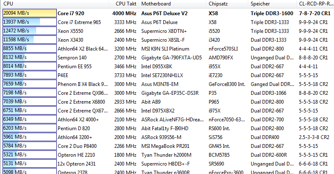Select the 8855 MB/s result bar

[29, 48]
